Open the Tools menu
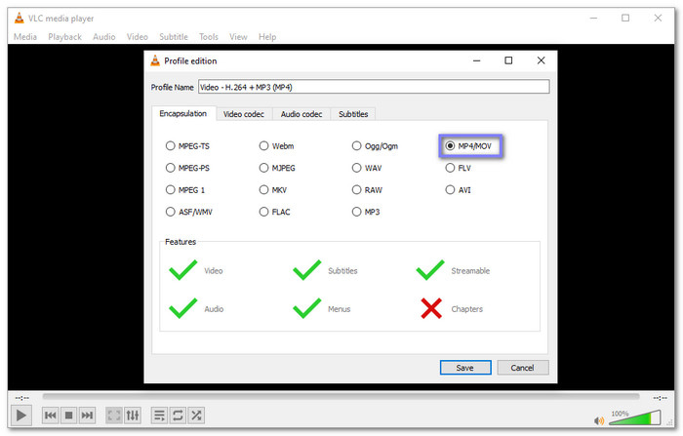The image size is (683, 436). [x=209, y=37]
